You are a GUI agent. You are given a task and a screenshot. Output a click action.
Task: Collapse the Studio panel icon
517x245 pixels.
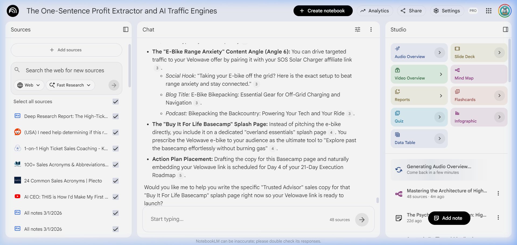pyautogui.click(x=505, y=30)
